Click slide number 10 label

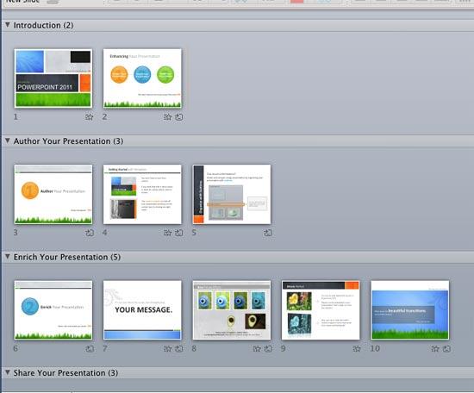click(x=375, y=348)
